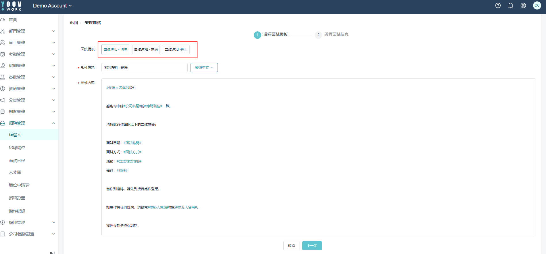Click the 取消 button
Viewport: 546px width, 254px height.
click(x=291, y=246)
